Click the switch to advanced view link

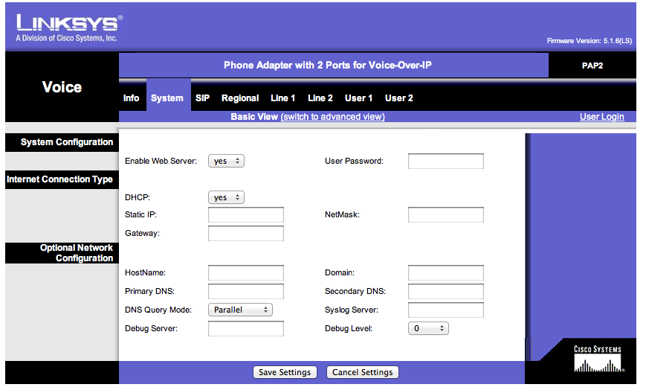click(332, 117)
